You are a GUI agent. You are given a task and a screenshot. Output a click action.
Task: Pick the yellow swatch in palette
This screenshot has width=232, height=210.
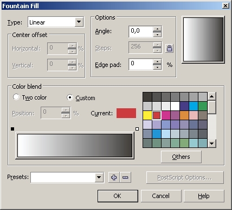147,115
